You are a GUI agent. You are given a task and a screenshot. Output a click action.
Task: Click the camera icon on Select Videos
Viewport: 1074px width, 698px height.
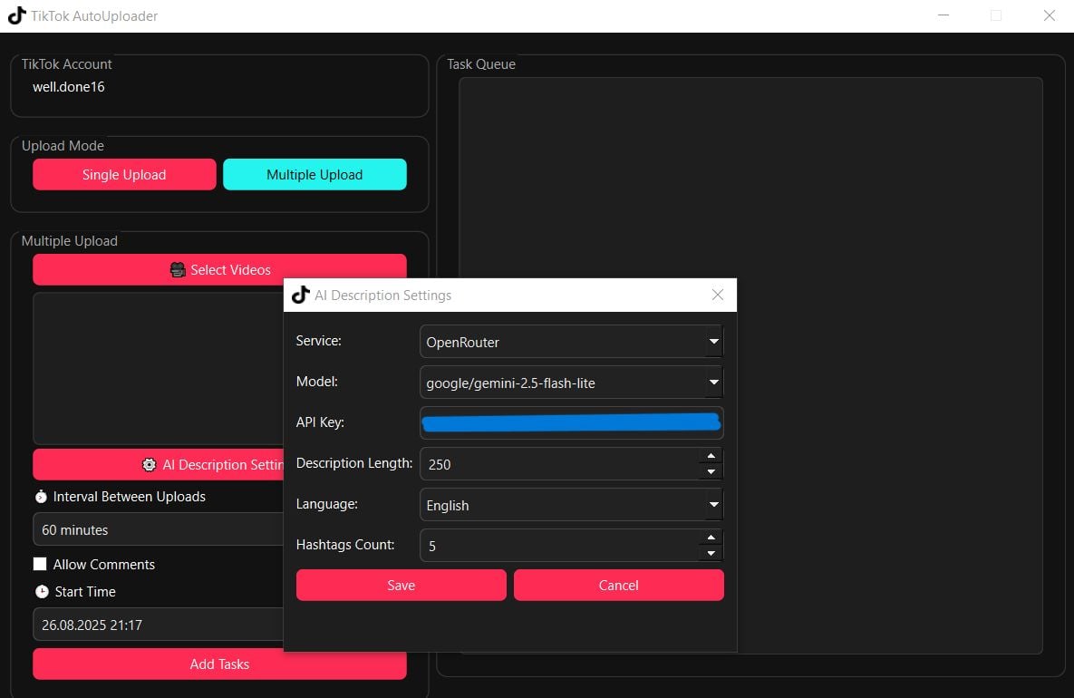tap(178, 269)
